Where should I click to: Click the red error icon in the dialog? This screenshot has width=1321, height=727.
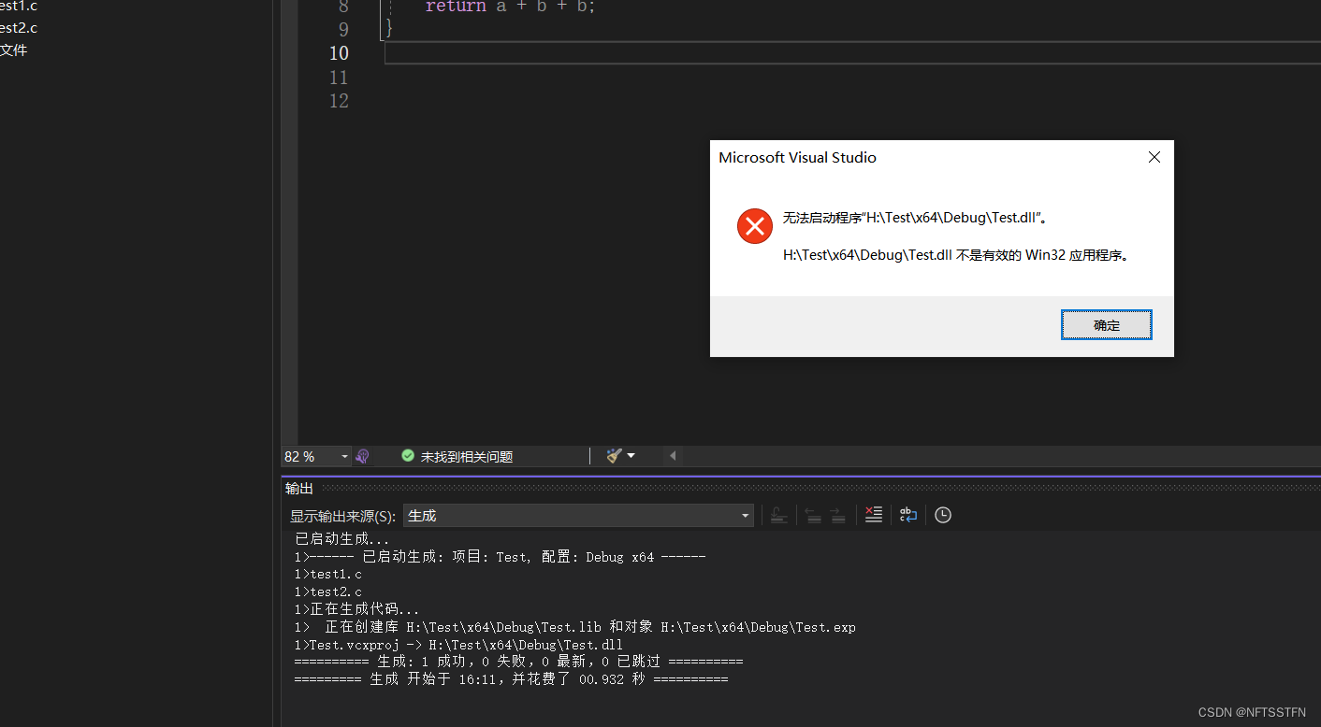click(x=754, y=226)
